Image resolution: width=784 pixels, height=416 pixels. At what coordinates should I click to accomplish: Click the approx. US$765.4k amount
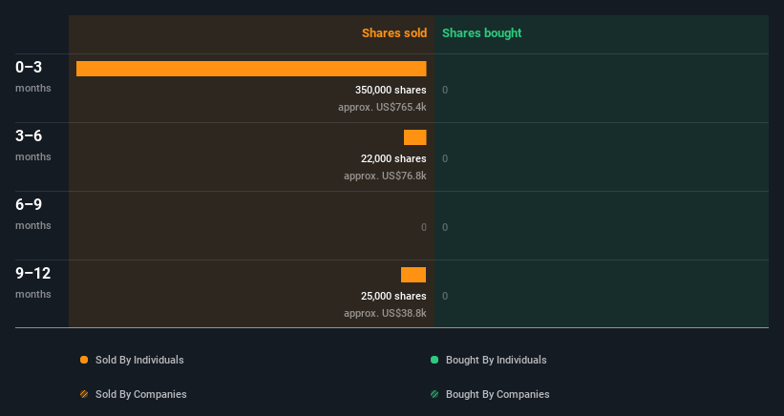(382, 107)
